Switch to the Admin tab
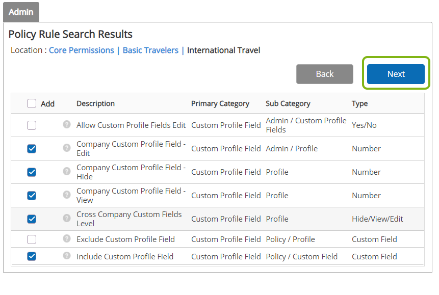The width and height of the screenshot is (439, 295). pos(21,12)
